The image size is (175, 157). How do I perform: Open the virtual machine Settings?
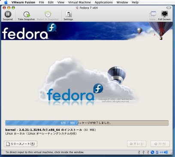[68, 14]
